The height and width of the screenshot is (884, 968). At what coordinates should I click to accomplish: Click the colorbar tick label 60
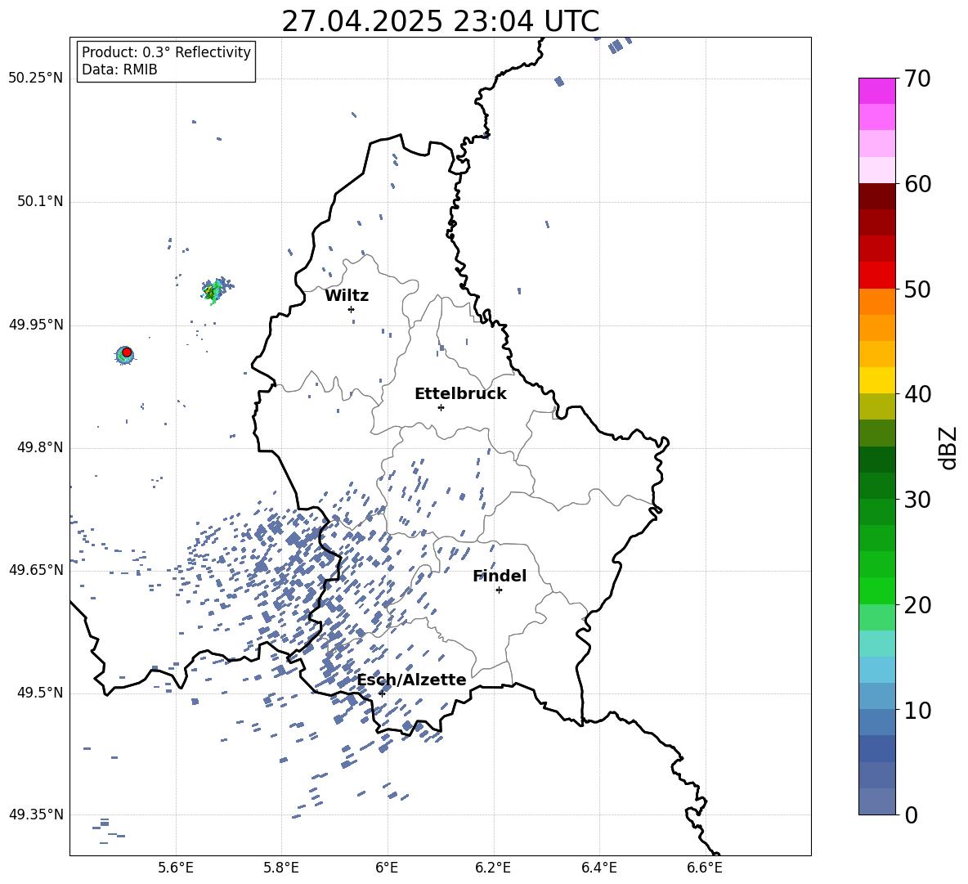click(917, 184)
